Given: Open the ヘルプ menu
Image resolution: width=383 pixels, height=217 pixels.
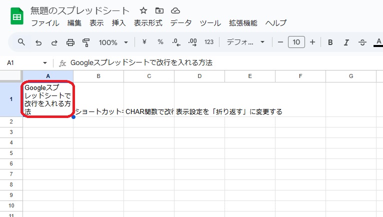Looking at the screenshot, I should [276, 23].
